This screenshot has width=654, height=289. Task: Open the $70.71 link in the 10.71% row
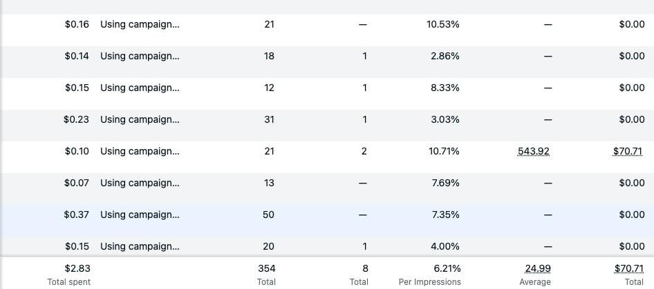[x=628, y=151]
